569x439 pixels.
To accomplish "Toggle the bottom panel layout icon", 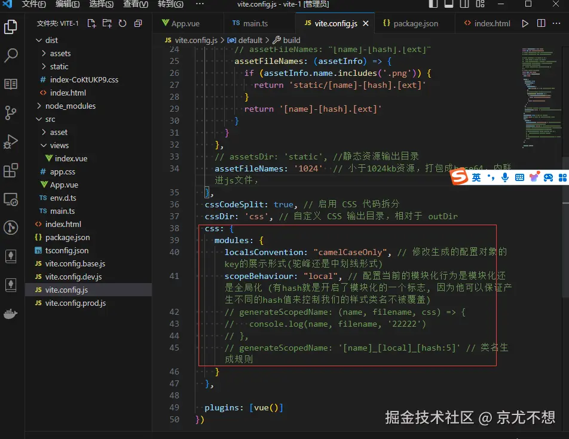I will (449, 4).
